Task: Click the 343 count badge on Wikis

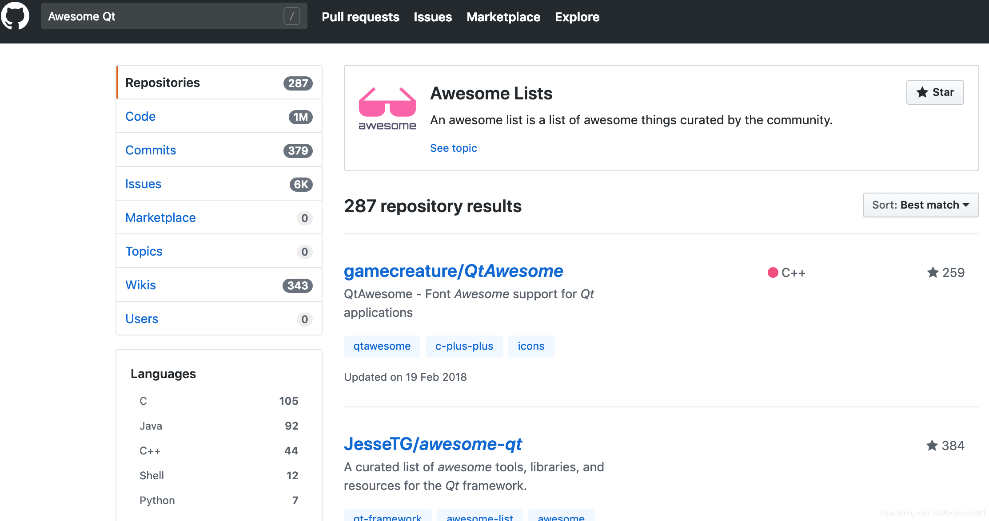Action: tap(298, 285)
